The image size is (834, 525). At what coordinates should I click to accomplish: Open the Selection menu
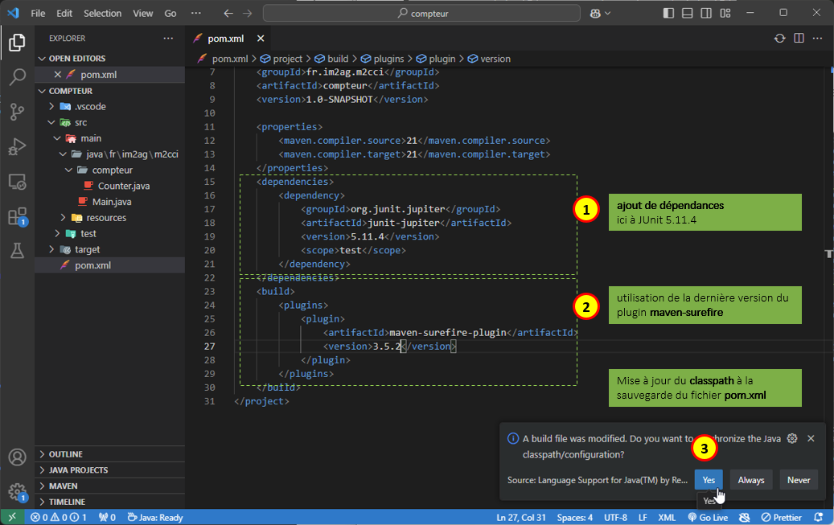coord(102,14)
